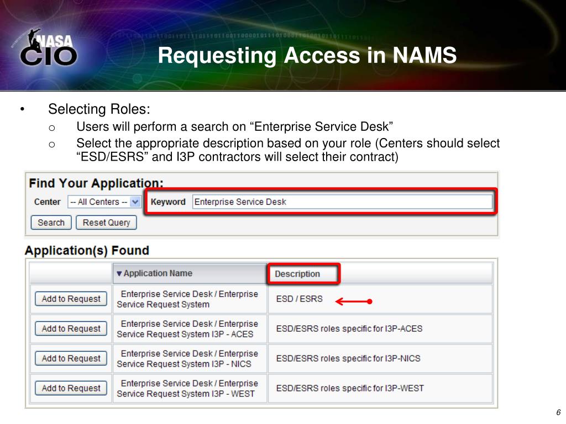The width and height of the screenshot is (566, 424).
Task: Select 'ESD/ESRS roles specific for I3P-NICS' text
Action: 348,358
